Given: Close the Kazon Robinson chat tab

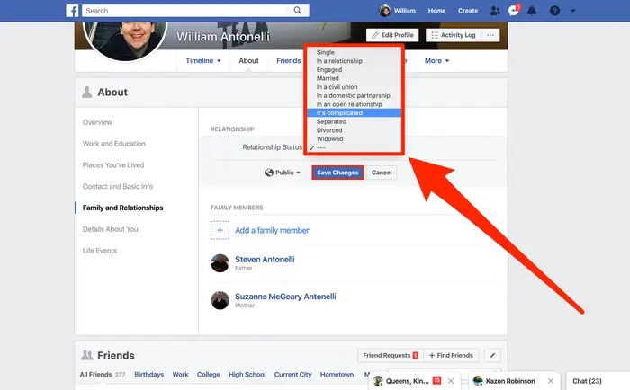Looking at the screenshot, I should tap(551, 381).
